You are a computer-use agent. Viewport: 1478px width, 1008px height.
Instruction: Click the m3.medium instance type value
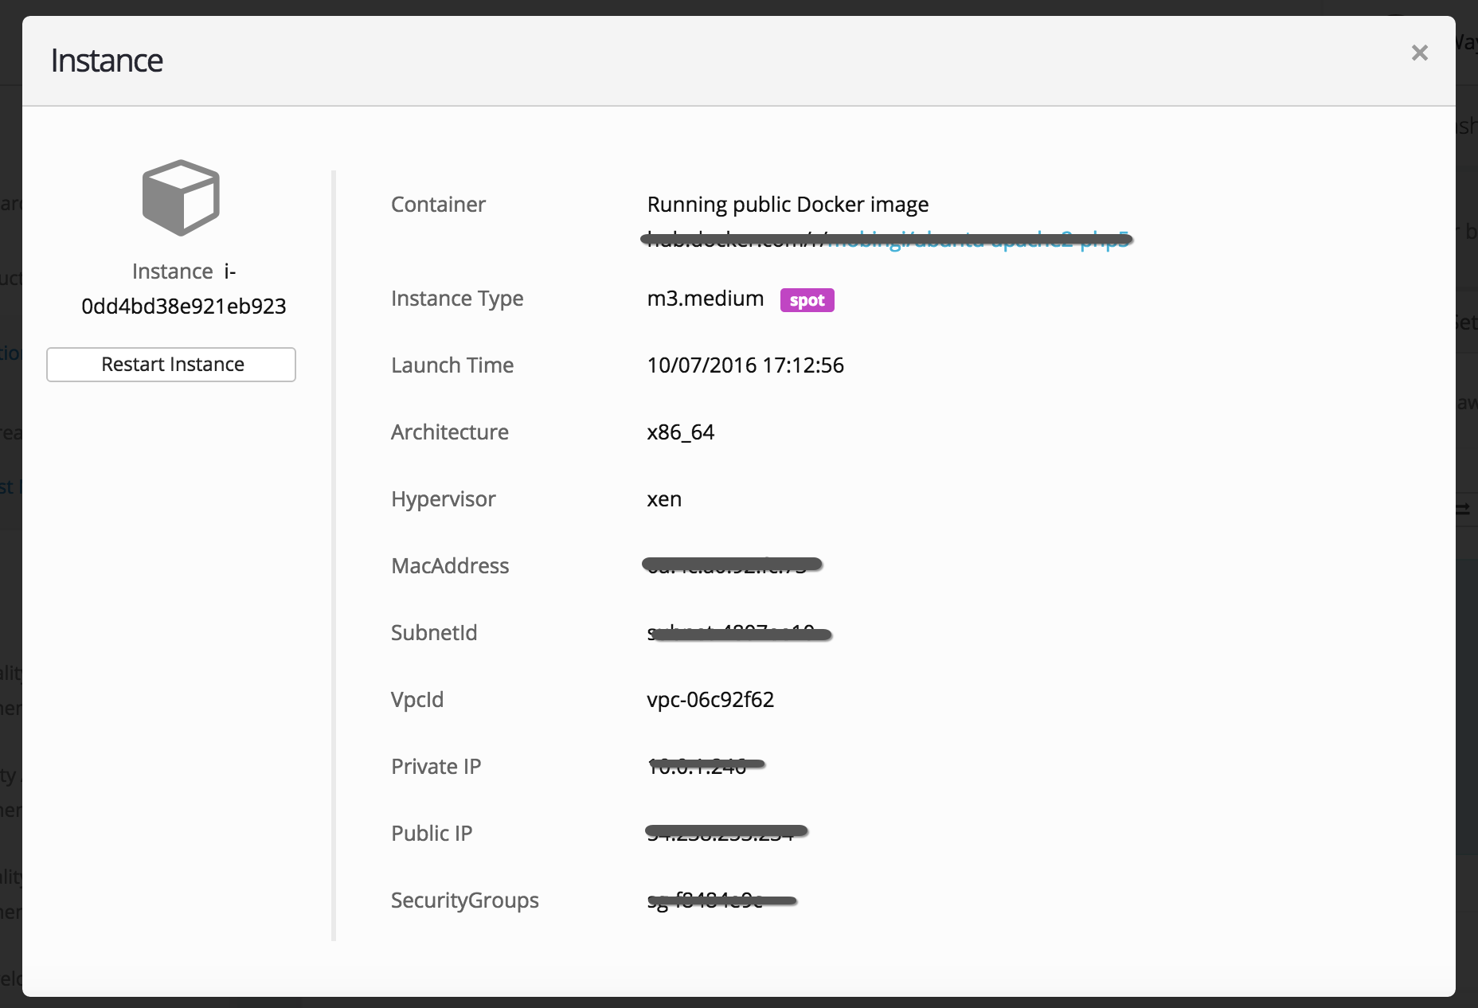[x=706, y=299]
